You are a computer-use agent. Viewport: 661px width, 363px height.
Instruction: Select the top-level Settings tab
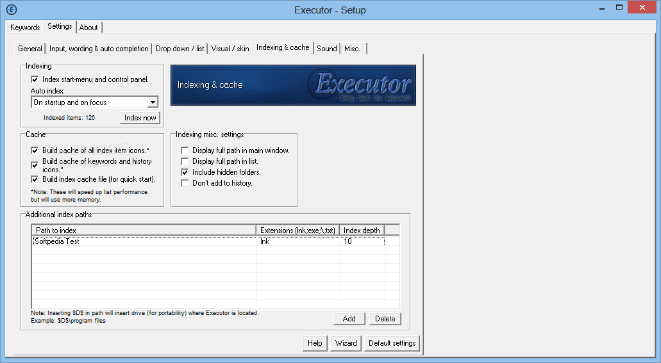pyautogui.click(x=60, y=26)
